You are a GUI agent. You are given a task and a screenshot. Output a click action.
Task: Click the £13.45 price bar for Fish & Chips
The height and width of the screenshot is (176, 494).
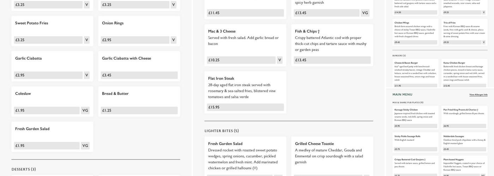click(332, 60)
